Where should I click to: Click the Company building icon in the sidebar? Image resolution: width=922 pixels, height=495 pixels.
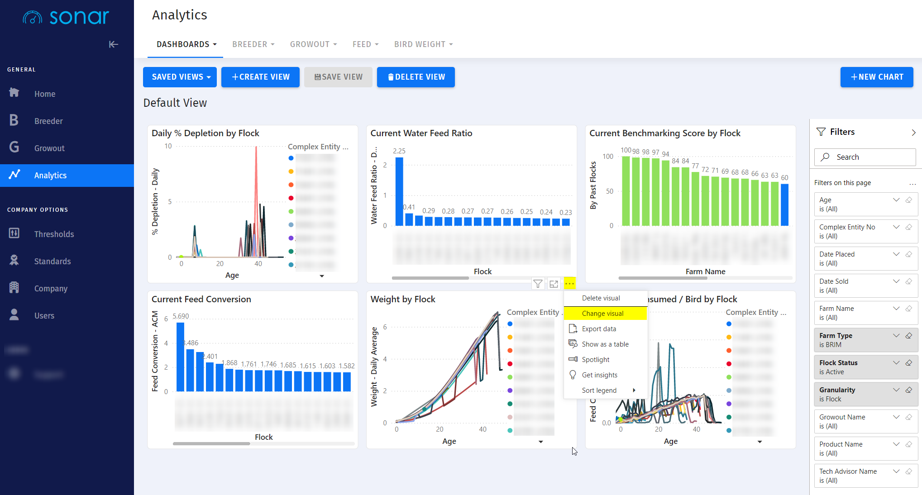tap(14, 287)
